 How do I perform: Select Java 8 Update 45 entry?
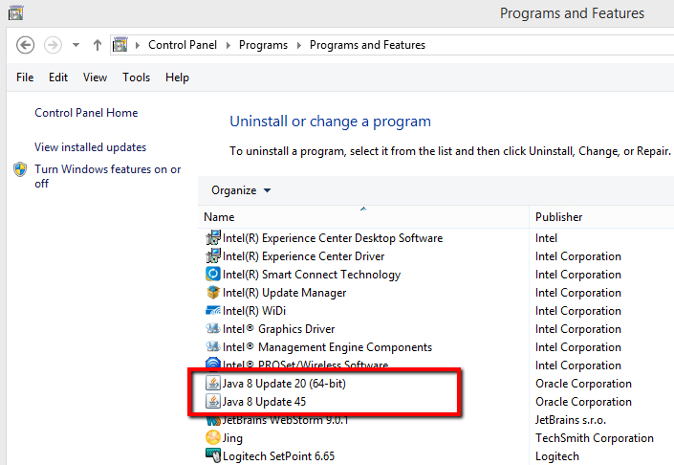[264, 402]
